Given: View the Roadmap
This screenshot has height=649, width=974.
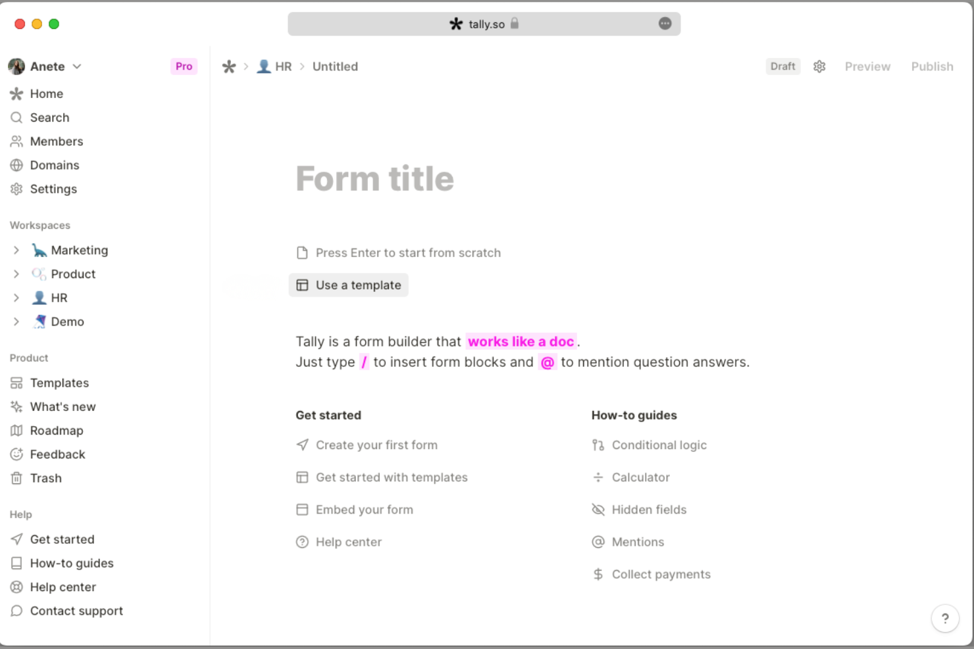Looking at the screenshot, I should (57, 430).
